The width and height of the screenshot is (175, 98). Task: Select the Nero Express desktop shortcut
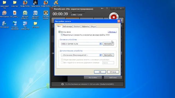[4, 14]
